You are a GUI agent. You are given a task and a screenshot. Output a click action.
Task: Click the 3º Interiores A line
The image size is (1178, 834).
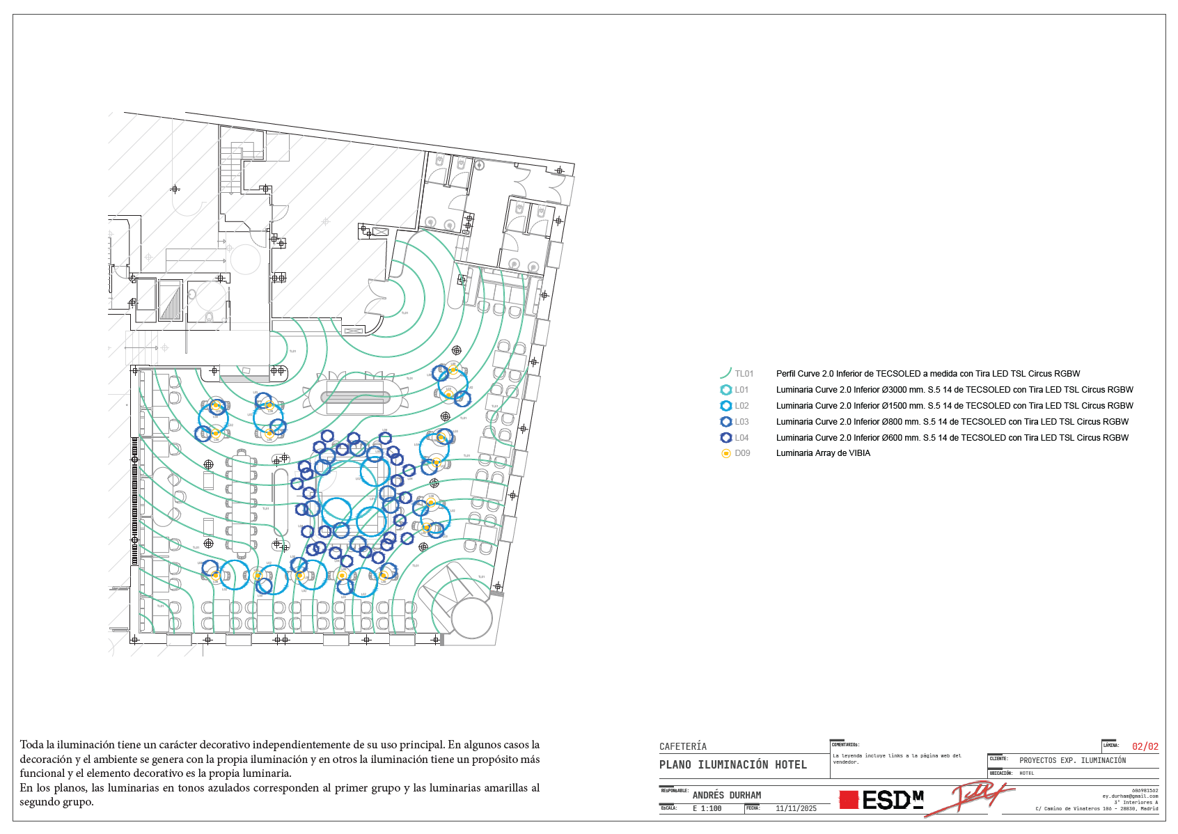pos(1136,803)
